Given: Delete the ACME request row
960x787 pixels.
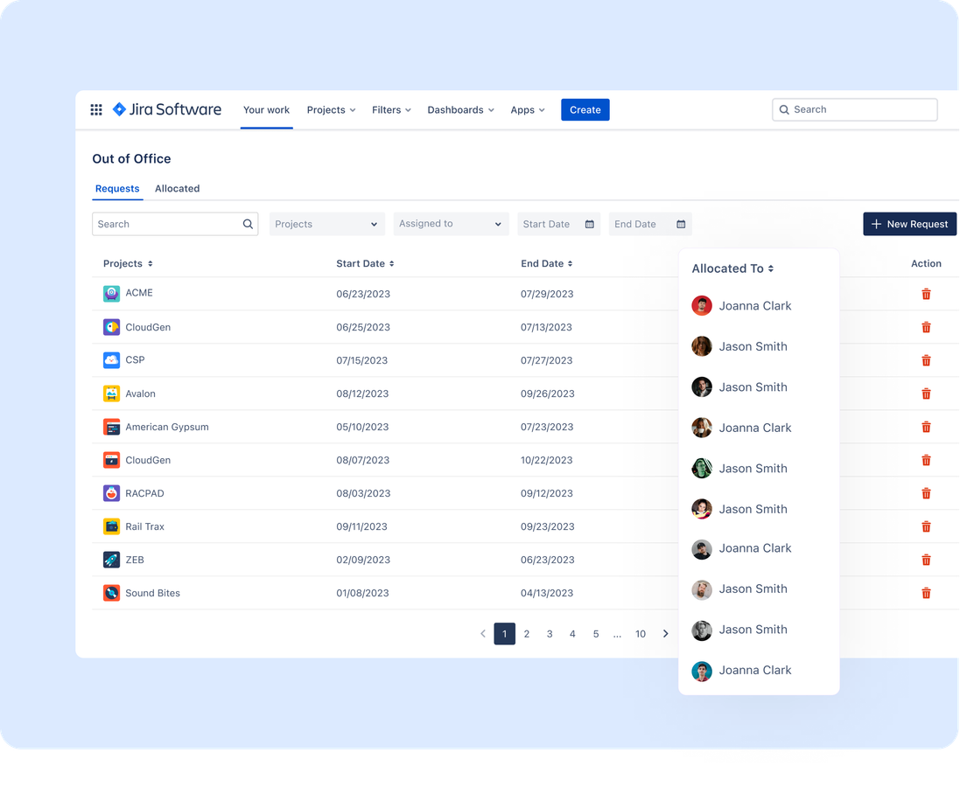Looking at the screenshot, I should pyautogui.click(x=927, y=295).
